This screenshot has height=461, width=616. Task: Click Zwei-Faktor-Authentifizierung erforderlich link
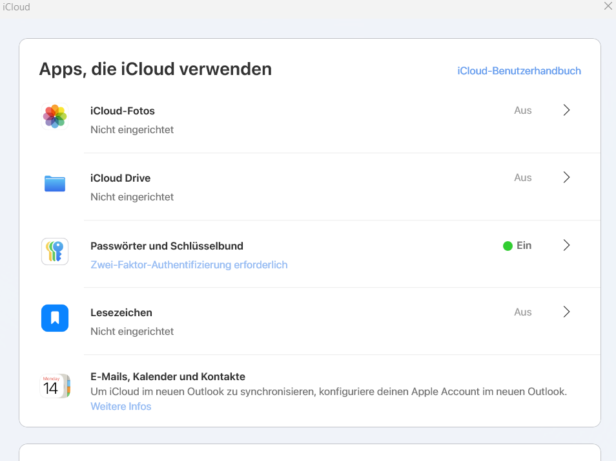click(x=189, y=264)
